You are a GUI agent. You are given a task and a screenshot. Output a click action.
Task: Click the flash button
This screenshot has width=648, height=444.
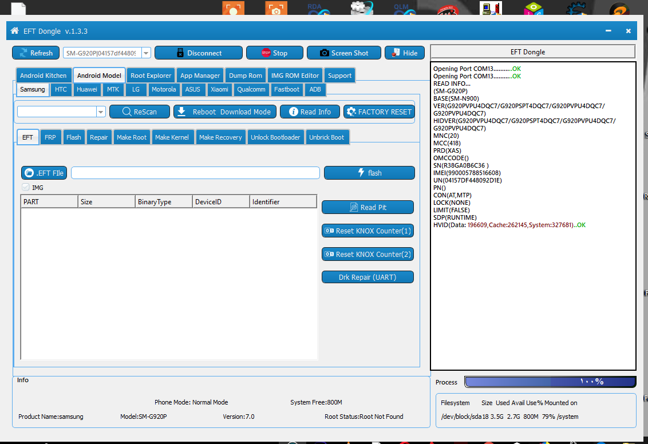coord(369,173)
